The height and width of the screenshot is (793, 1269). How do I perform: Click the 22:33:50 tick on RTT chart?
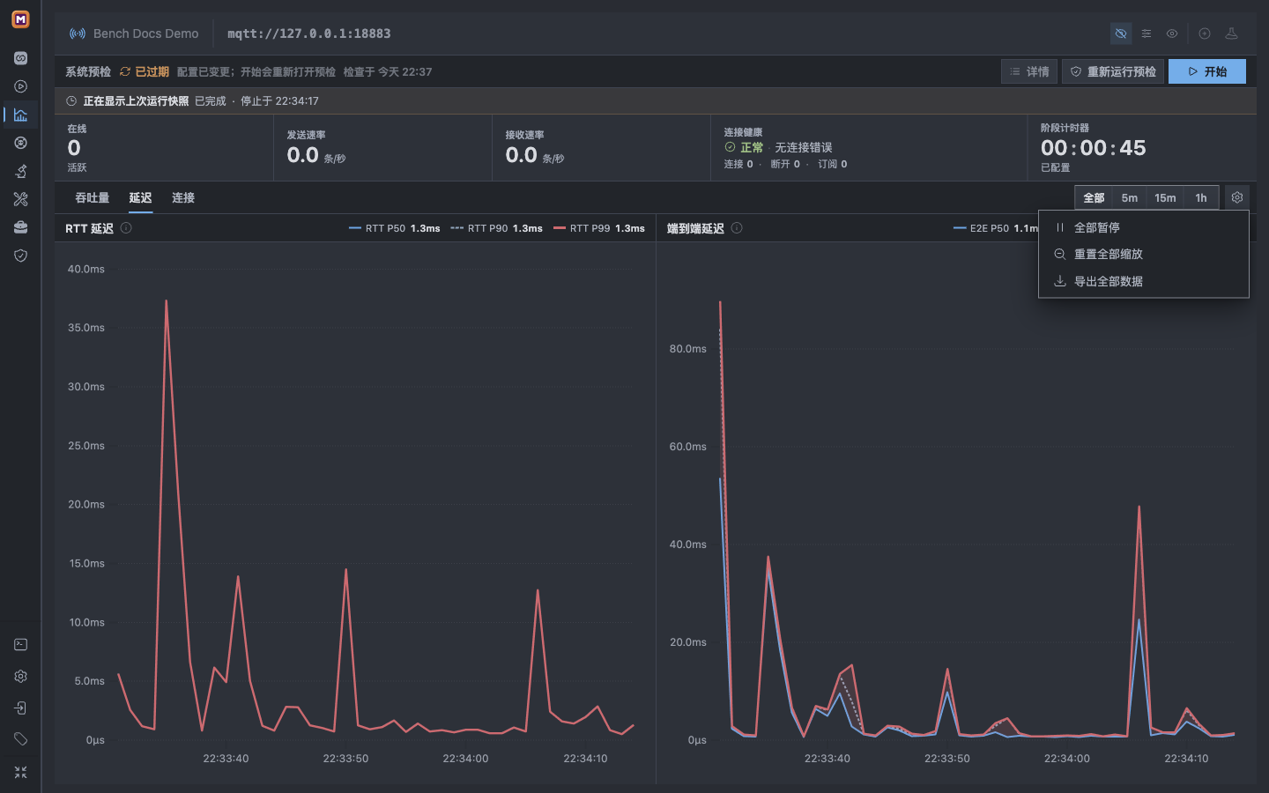coord(345,759)
